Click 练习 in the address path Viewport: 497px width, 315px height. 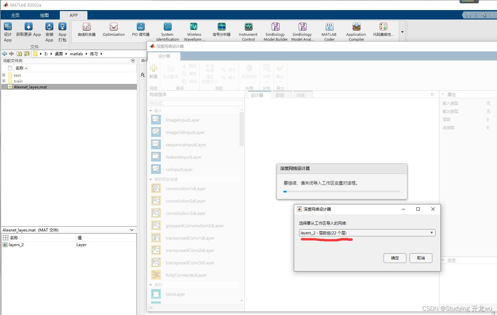point(94,54)
